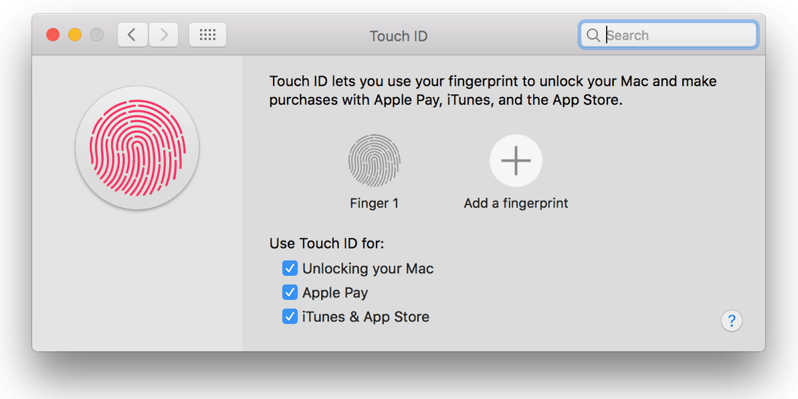Toggle iTunes & App Store checkbox
This screenshot has width=798, height=399.
pyautogui.click(x=290, y=316)
